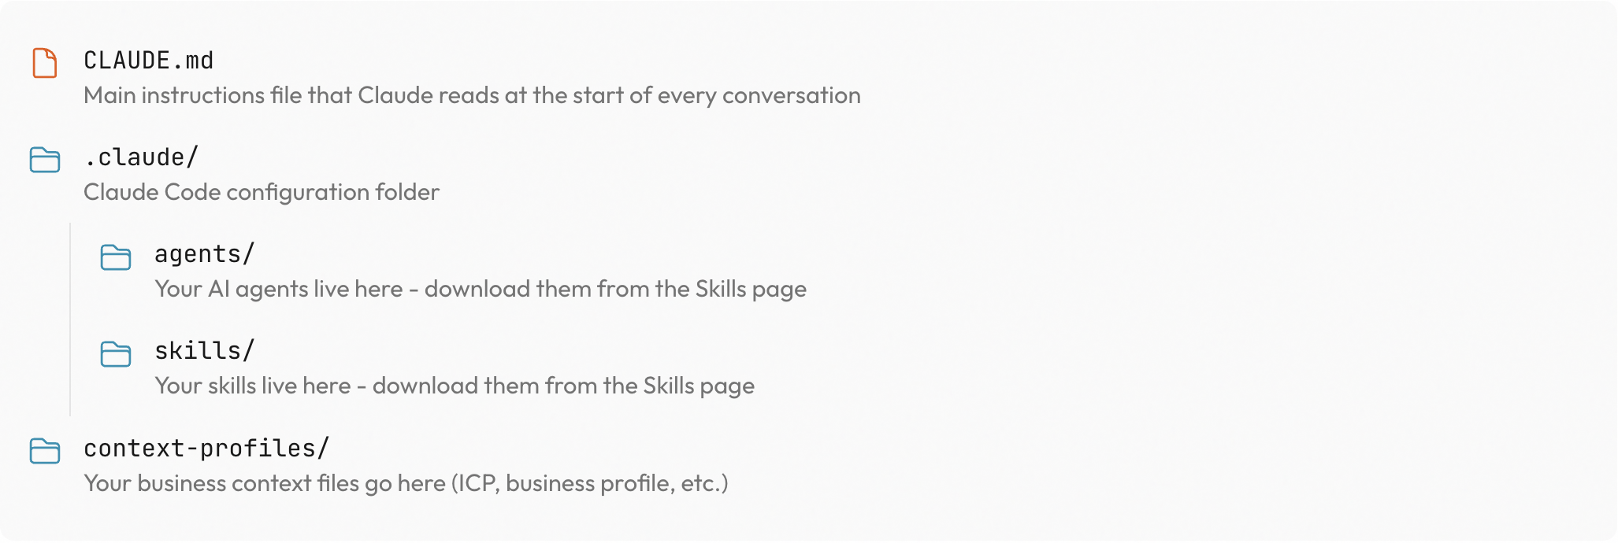1618x543 pixels.
Task: Click "Claude Code configuration folder" description
Action: 262,193
